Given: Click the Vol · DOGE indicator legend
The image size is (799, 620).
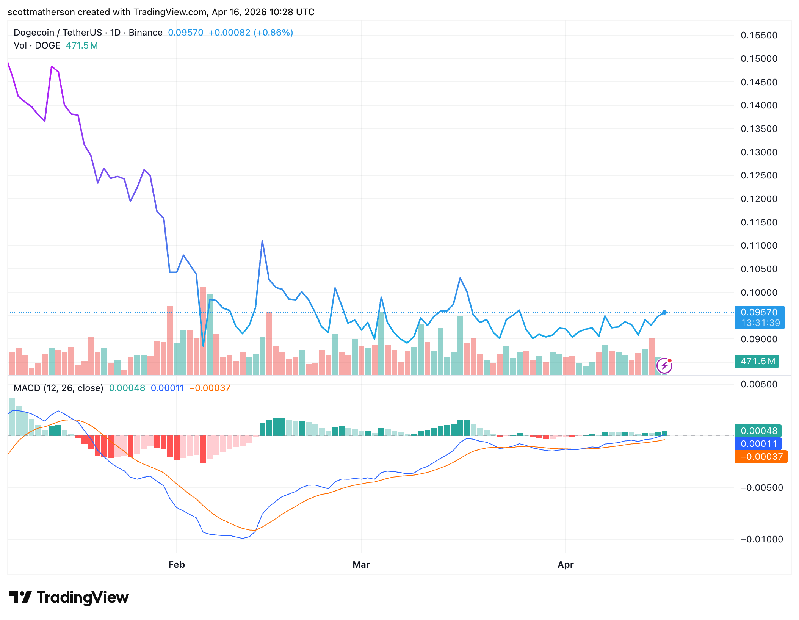Looking at the screenshot, I should (37, 45).
